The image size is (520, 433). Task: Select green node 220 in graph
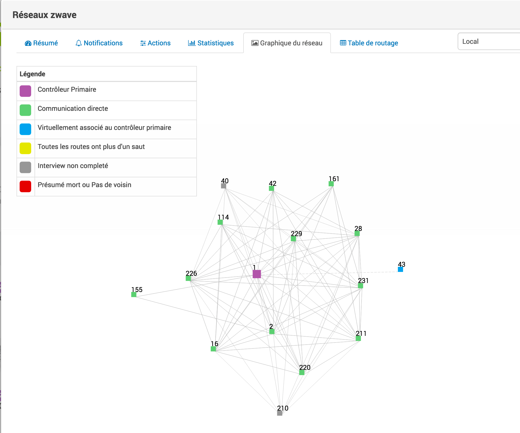302,372
